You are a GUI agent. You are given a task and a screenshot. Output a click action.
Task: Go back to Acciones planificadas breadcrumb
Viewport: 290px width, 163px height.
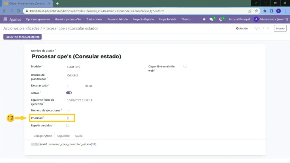coord(22,28)
